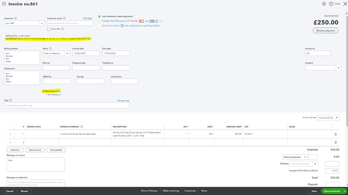This screenshot has height=195, width=348.
Task: Click the Terms help icon
Action: [51, 48]
